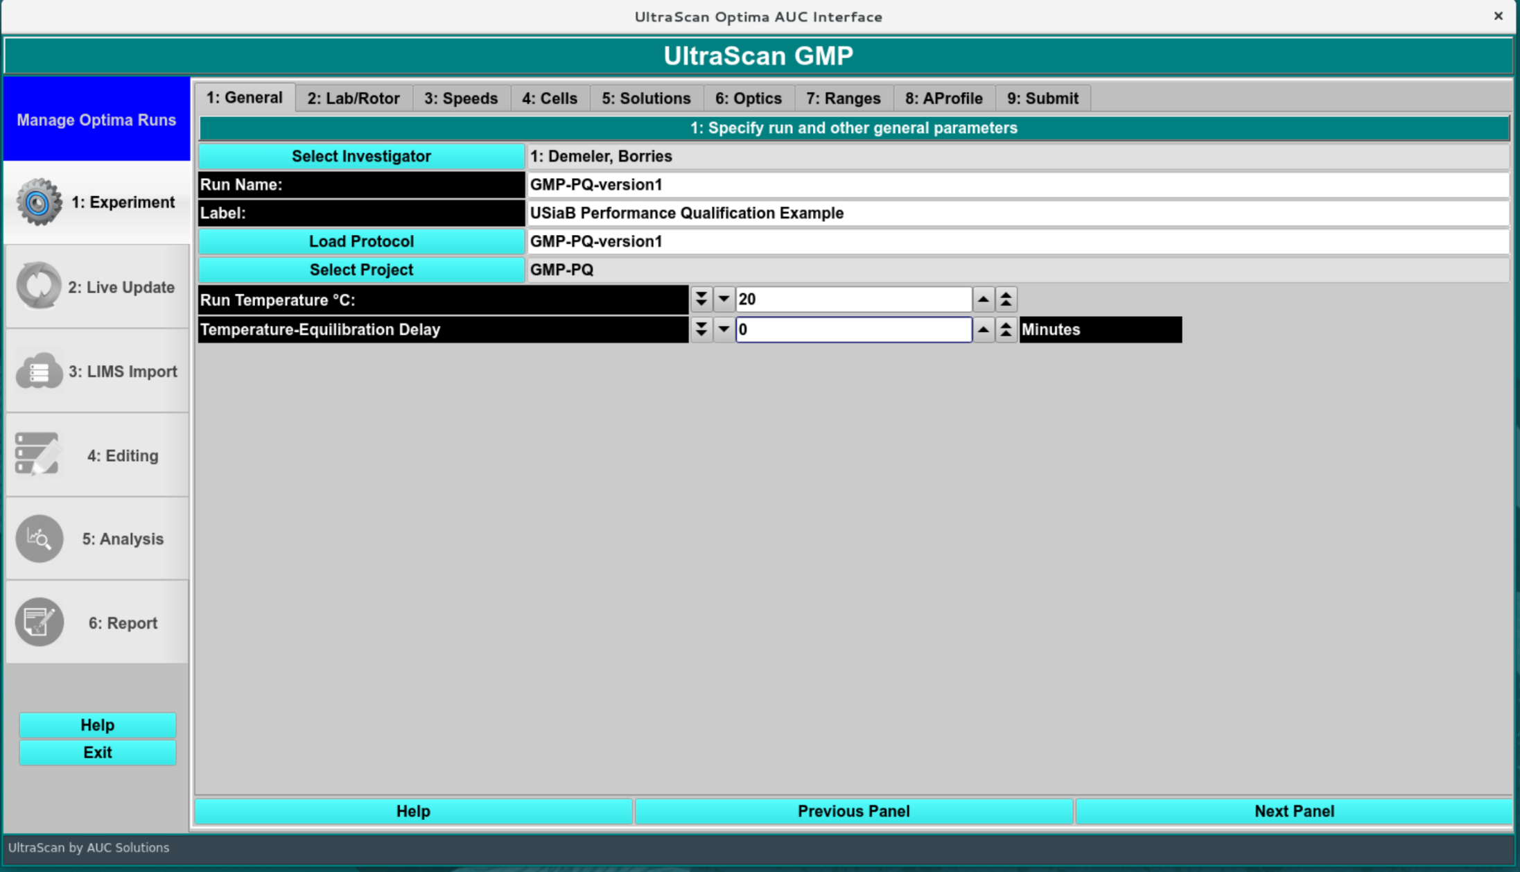The width and height of the screenshot is (1520, 872).
Task: Decrease Equilibration Delay with single down arrow
Action: coord(724,330)
